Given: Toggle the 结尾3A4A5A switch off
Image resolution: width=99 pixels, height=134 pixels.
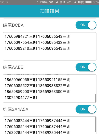Looking at the screenshot, I should pos(86,109).
